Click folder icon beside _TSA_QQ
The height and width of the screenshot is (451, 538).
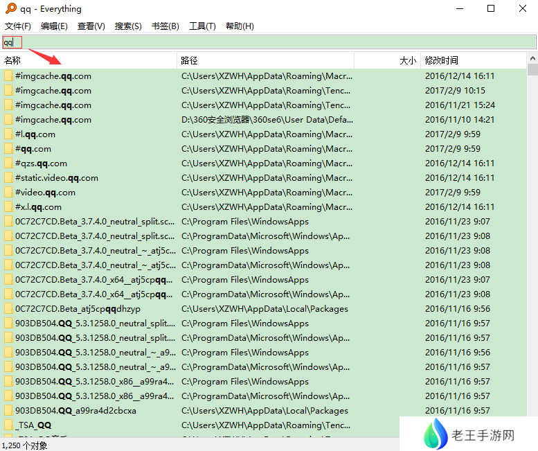tap(8, 425)
